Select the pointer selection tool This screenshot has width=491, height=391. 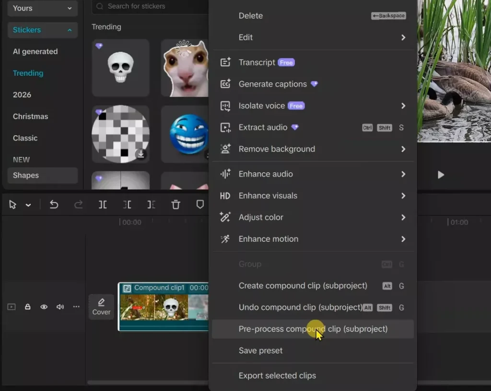(x=13, y=205)
